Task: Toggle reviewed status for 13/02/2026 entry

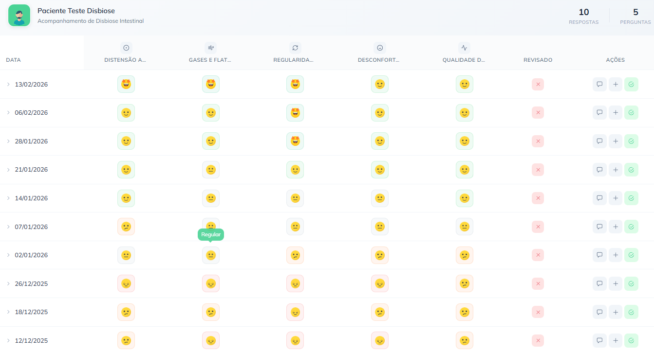Action: point(538,85)
